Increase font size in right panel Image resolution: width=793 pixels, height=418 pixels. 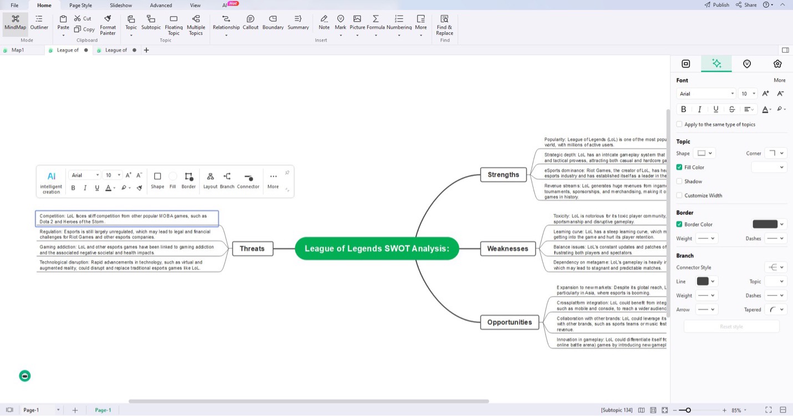coord(766,94)
